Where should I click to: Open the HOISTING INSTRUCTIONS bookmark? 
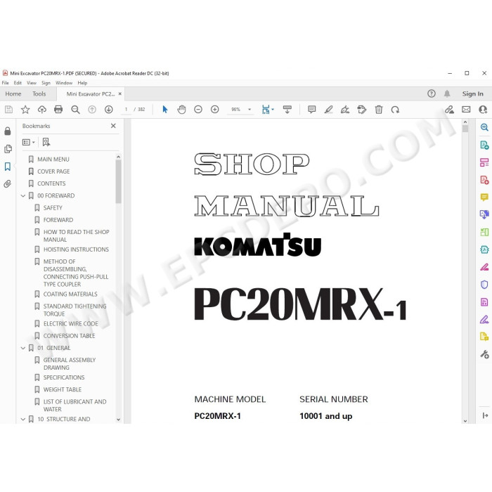coord(76,250)
